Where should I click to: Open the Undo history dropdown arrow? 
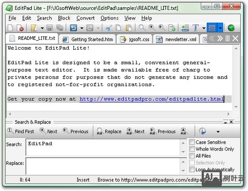click(x=82, y=28)
